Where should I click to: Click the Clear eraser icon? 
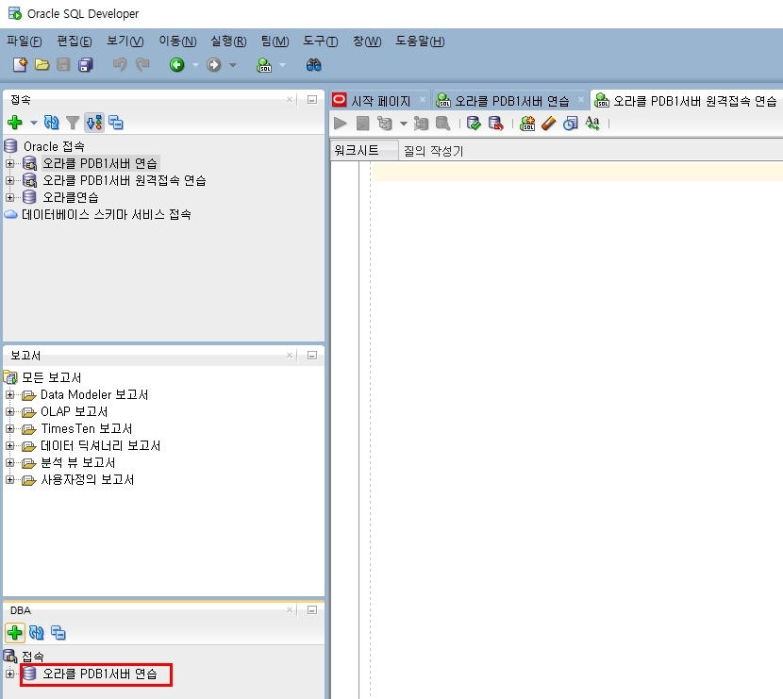click(548, 123)
